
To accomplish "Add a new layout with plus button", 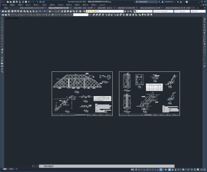I will [x=17, y=169].
